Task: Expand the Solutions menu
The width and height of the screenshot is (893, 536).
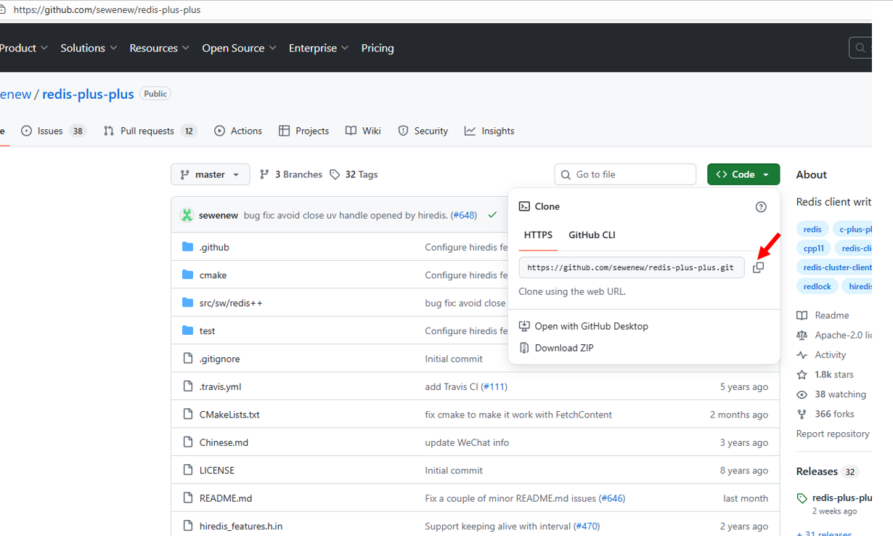Action: click(x=89, y=48)
